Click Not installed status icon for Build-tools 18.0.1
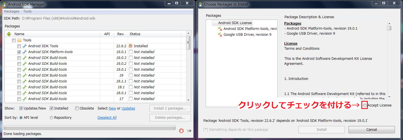This screenshot has width=403, height=140. point(131,93)
